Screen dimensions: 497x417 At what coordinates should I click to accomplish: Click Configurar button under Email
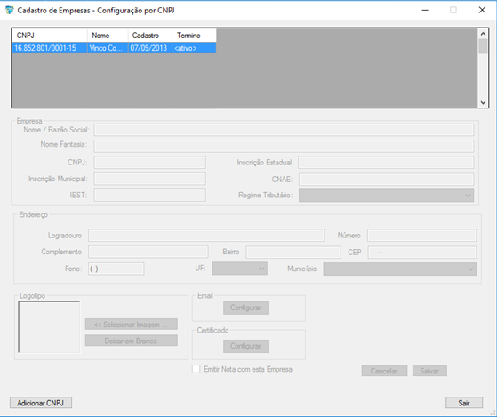click(246, 308)
